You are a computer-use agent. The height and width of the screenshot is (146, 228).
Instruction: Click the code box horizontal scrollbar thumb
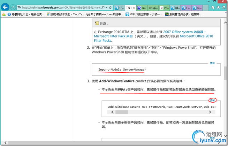point(122,112)
